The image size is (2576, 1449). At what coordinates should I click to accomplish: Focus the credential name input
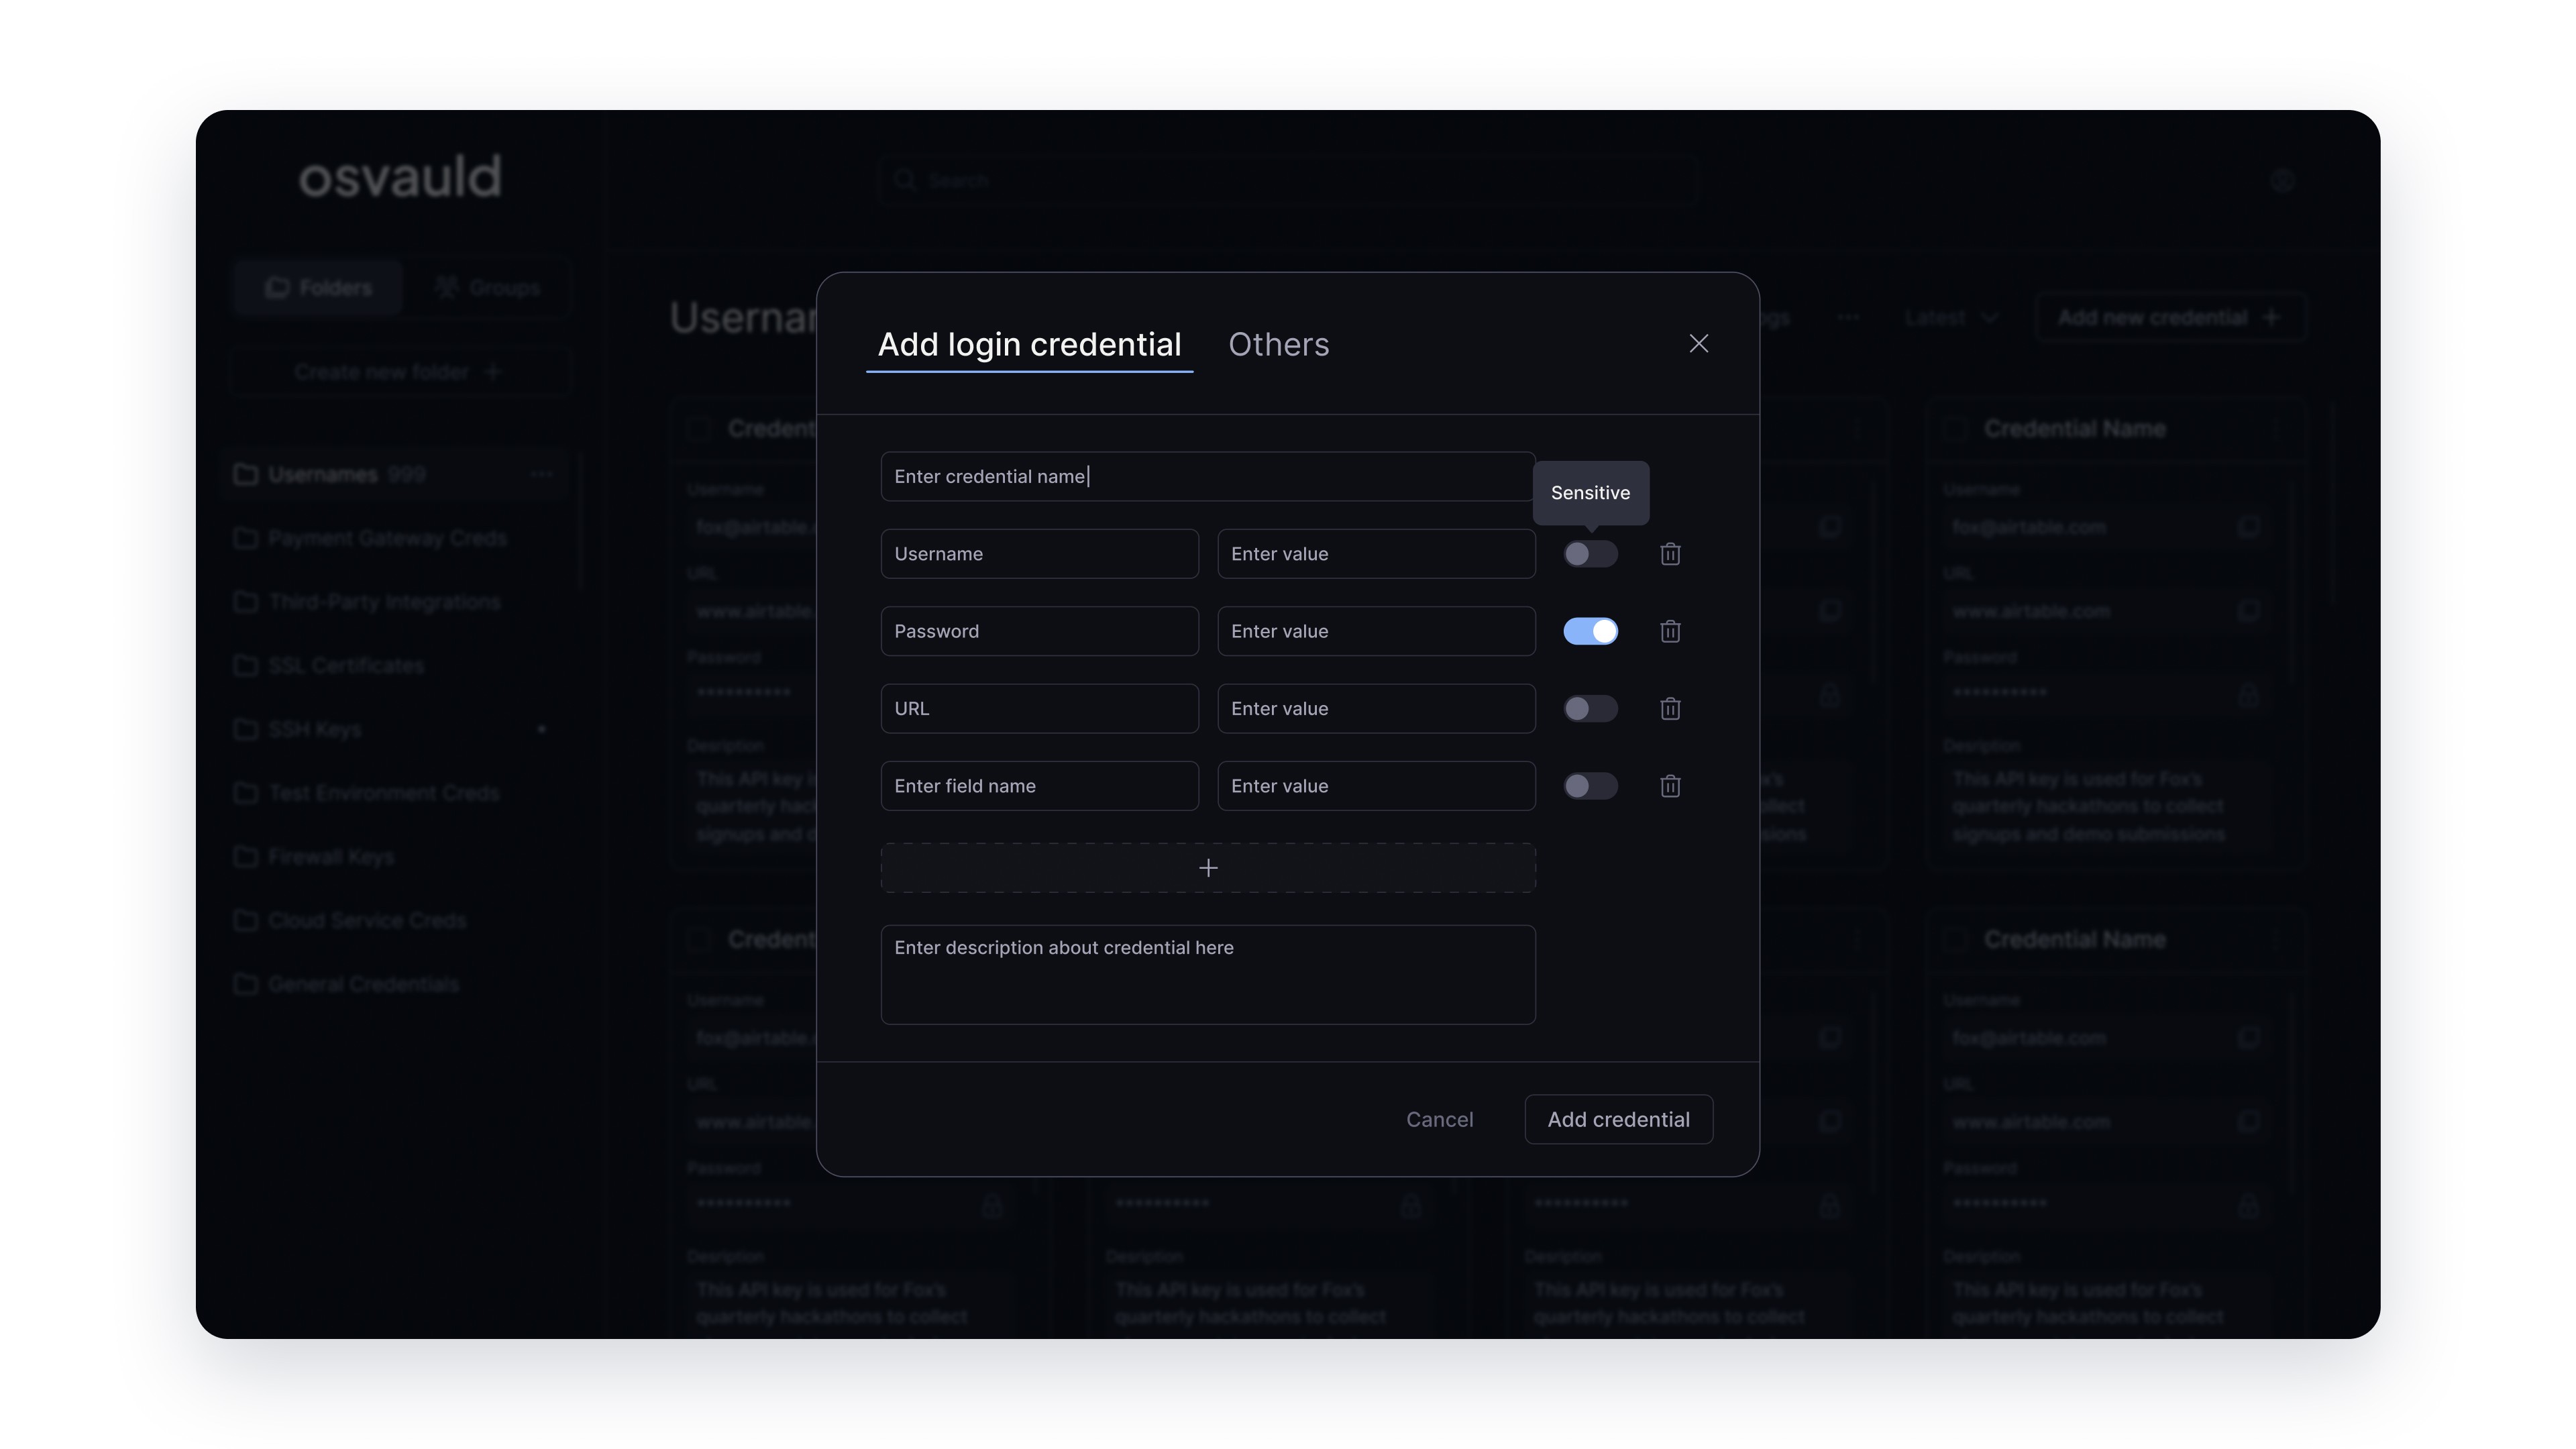tap(1207, 477)
